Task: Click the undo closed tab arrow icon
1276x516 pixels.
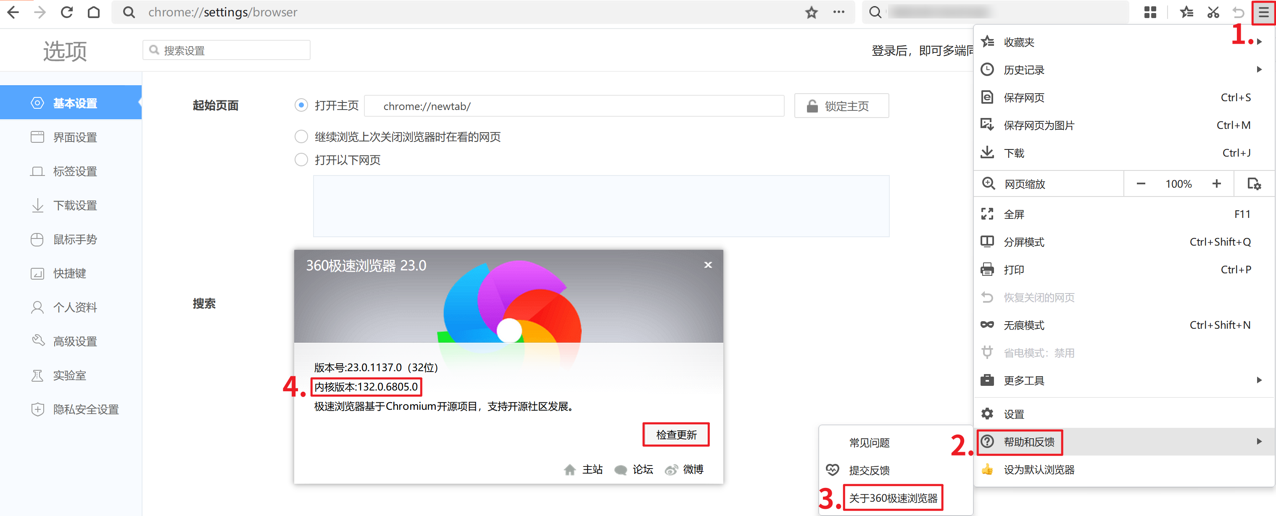Action: [x=1238, y=12]
